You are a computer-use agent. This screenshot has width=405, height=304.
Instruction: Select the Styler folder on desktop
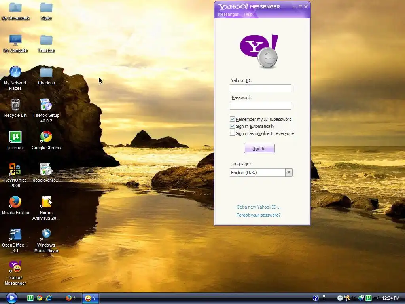tap(46, 11)
